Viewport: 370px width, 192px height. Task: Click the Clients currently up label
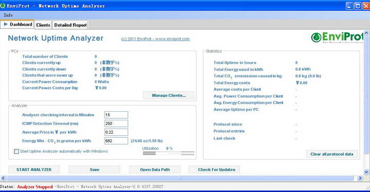tap(41, 63)
